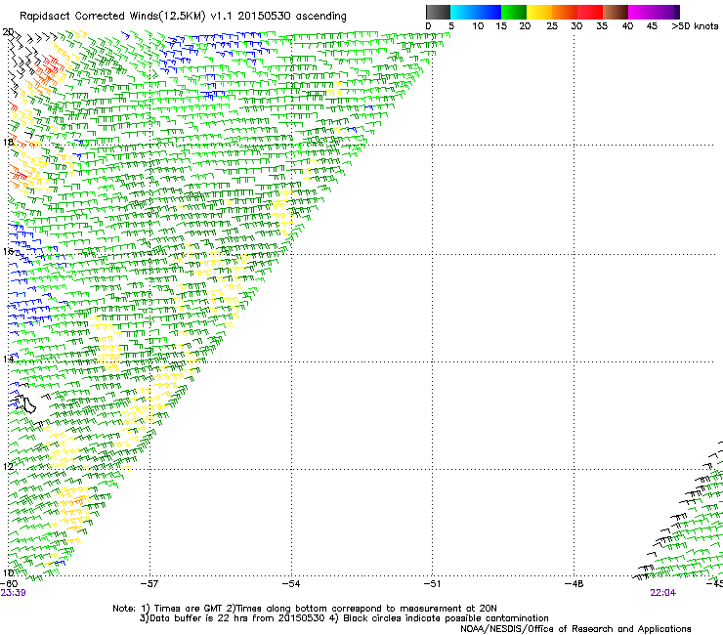Click the legend number '10'
Screen dimensions: 723x635
click(x=478, y=26)
